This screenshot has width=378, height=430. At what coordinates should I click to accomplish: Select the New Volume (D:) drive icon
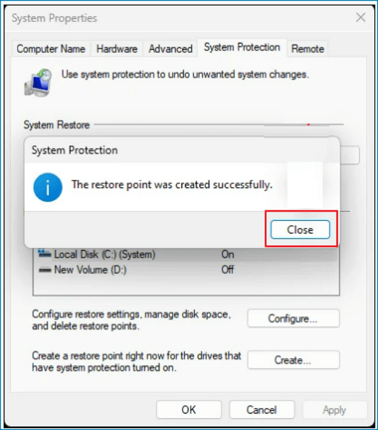pyautogui.click(x=45, y=270)
